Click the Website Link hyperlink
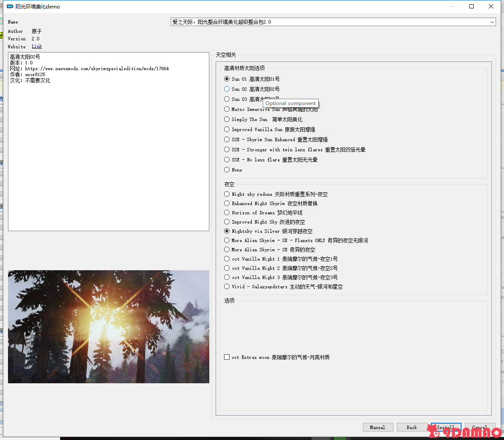 pyautogui.click(x=37, y=47)
